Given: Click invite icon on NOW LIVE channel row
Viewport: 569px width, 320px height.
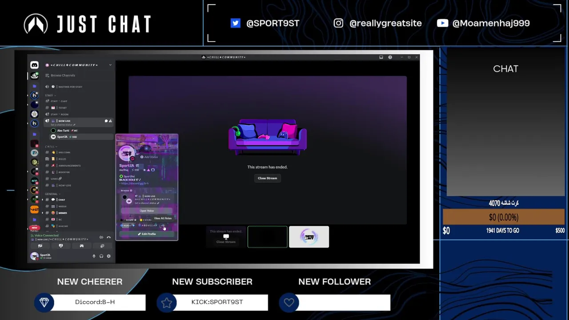Looking at the screenshot, I should tap(110, 121).
